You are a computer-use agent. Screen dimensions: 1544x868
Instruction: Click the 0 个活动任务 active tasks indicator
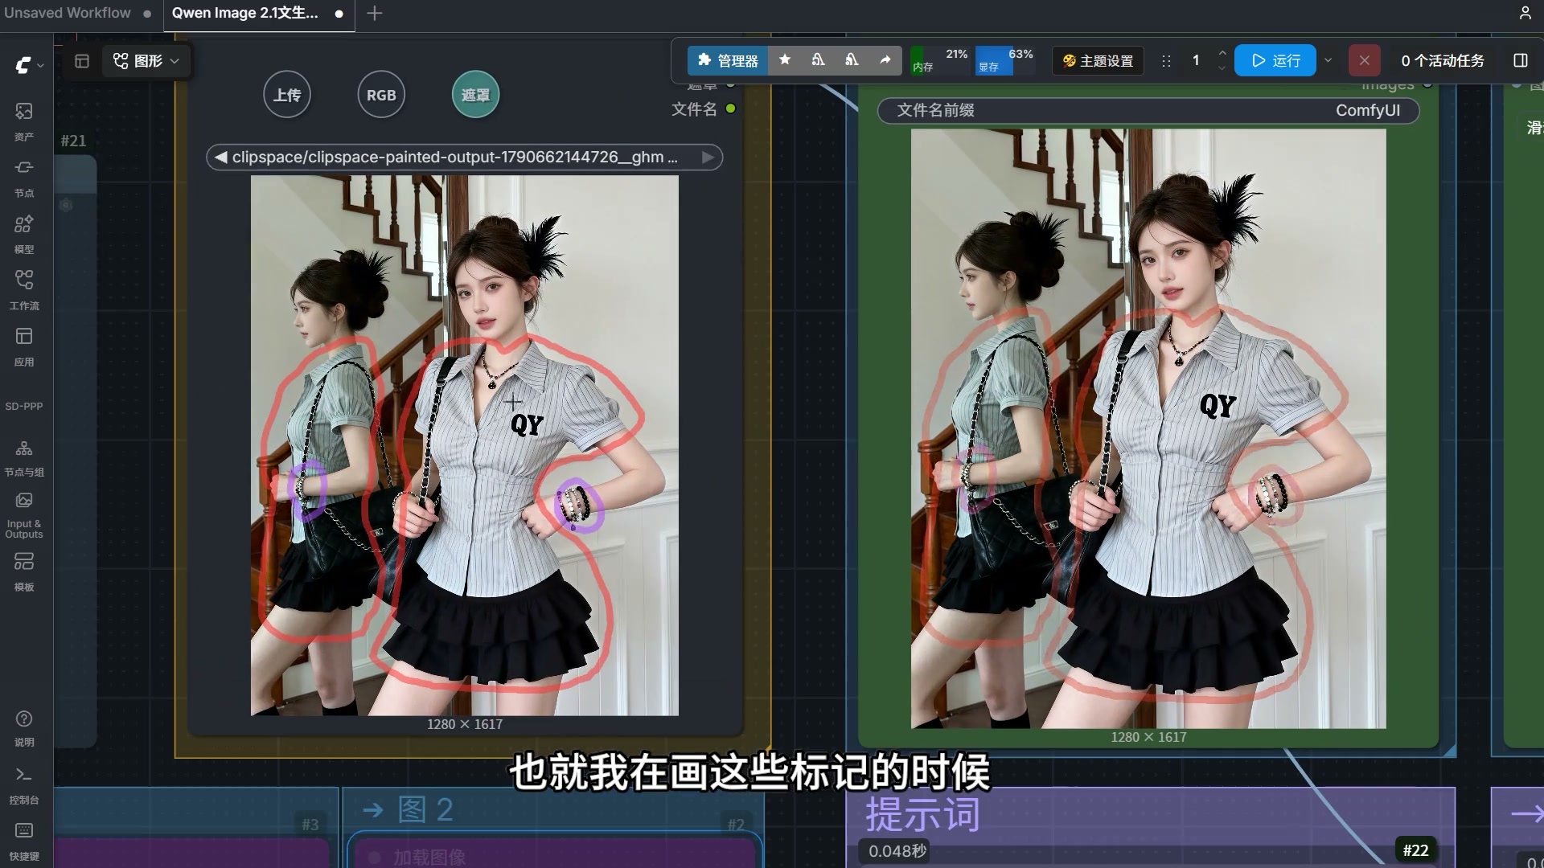1442,60
